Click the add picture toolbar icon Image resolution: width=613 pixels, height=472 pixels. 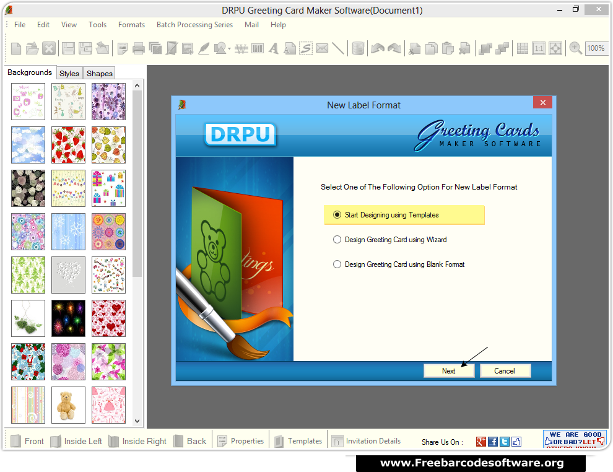pos(187,48)
